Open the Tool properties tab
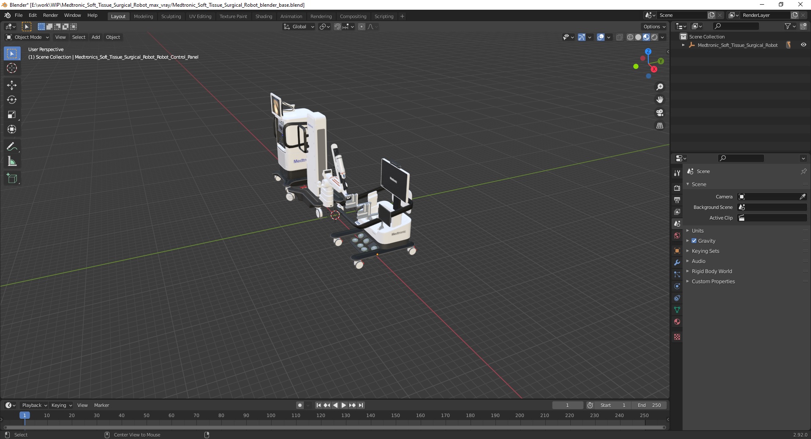 [677, 173]
